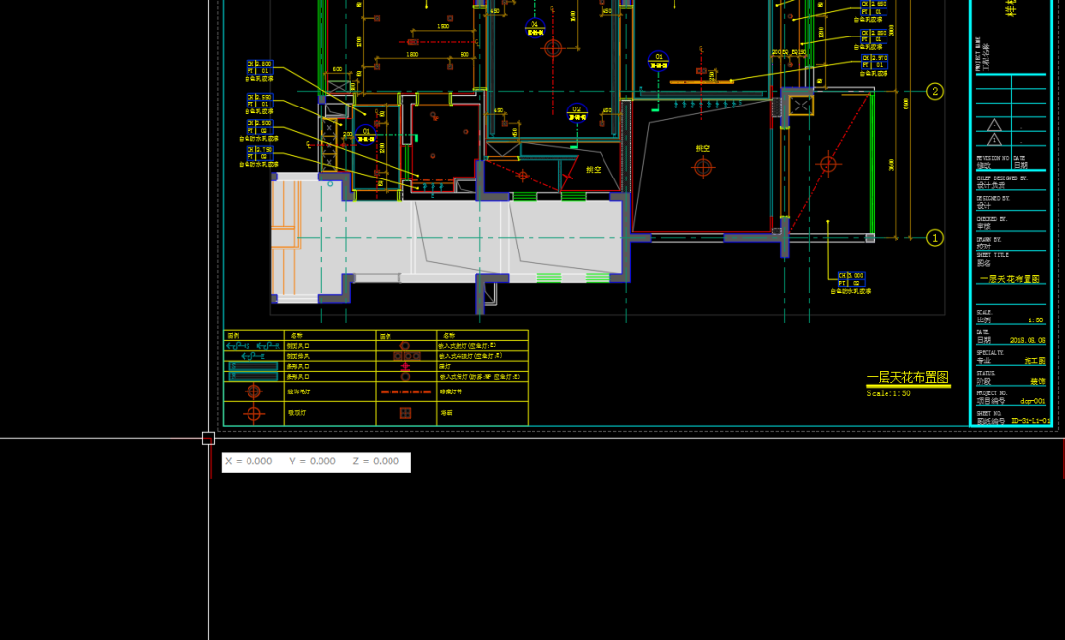
Task: Select the triple grille lamp symbol in legend
Action: coord(406,356)
